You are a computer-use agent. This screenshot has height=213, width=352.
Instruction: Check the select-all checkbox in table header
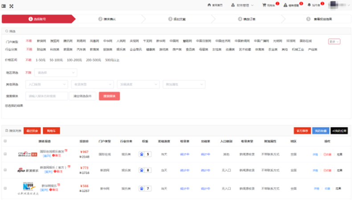point(5,141)
